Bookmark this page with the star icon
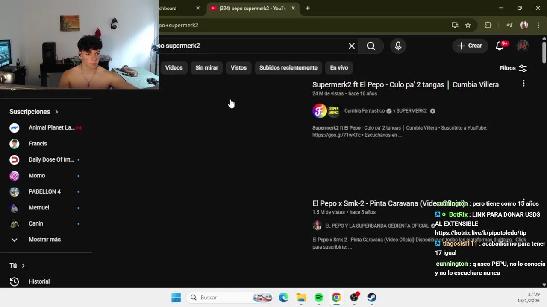This screenshot has height=307, width=547. pos(468,25)
